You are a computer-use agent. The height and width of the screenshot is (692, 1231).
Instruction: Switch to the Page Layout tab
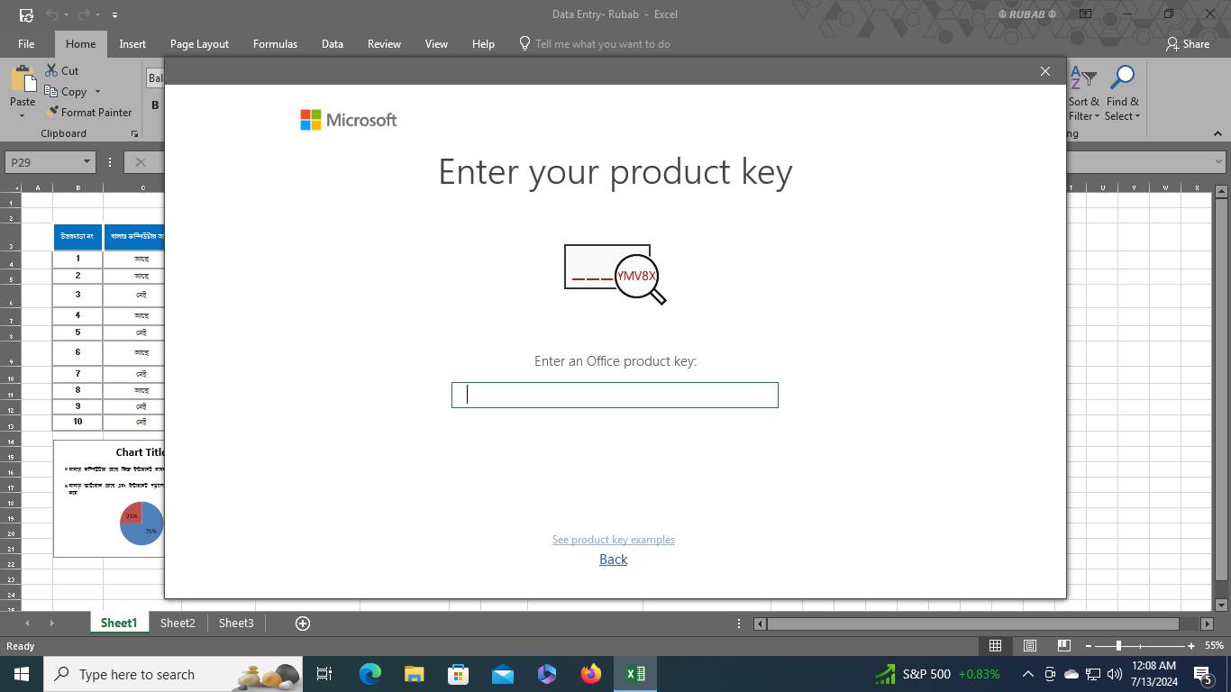pyautogui.click(x=199, y=43)
